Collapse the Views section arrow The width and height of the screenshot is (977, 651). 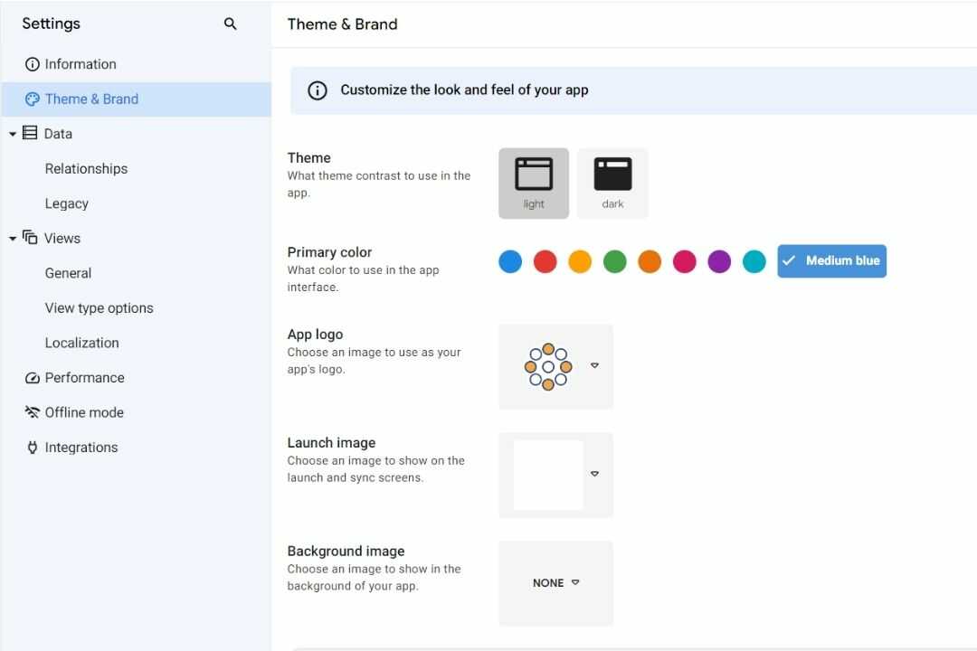point(13,239)
